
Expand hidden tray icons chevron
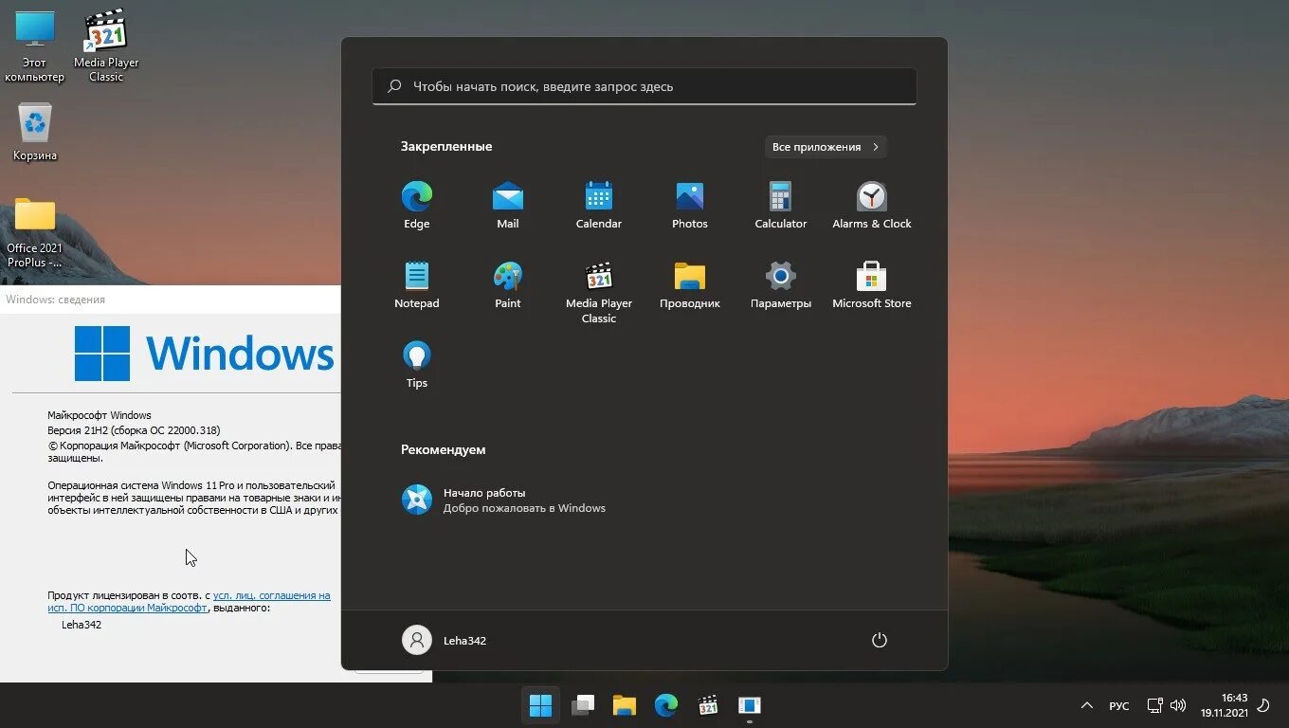click(1086, 706)
